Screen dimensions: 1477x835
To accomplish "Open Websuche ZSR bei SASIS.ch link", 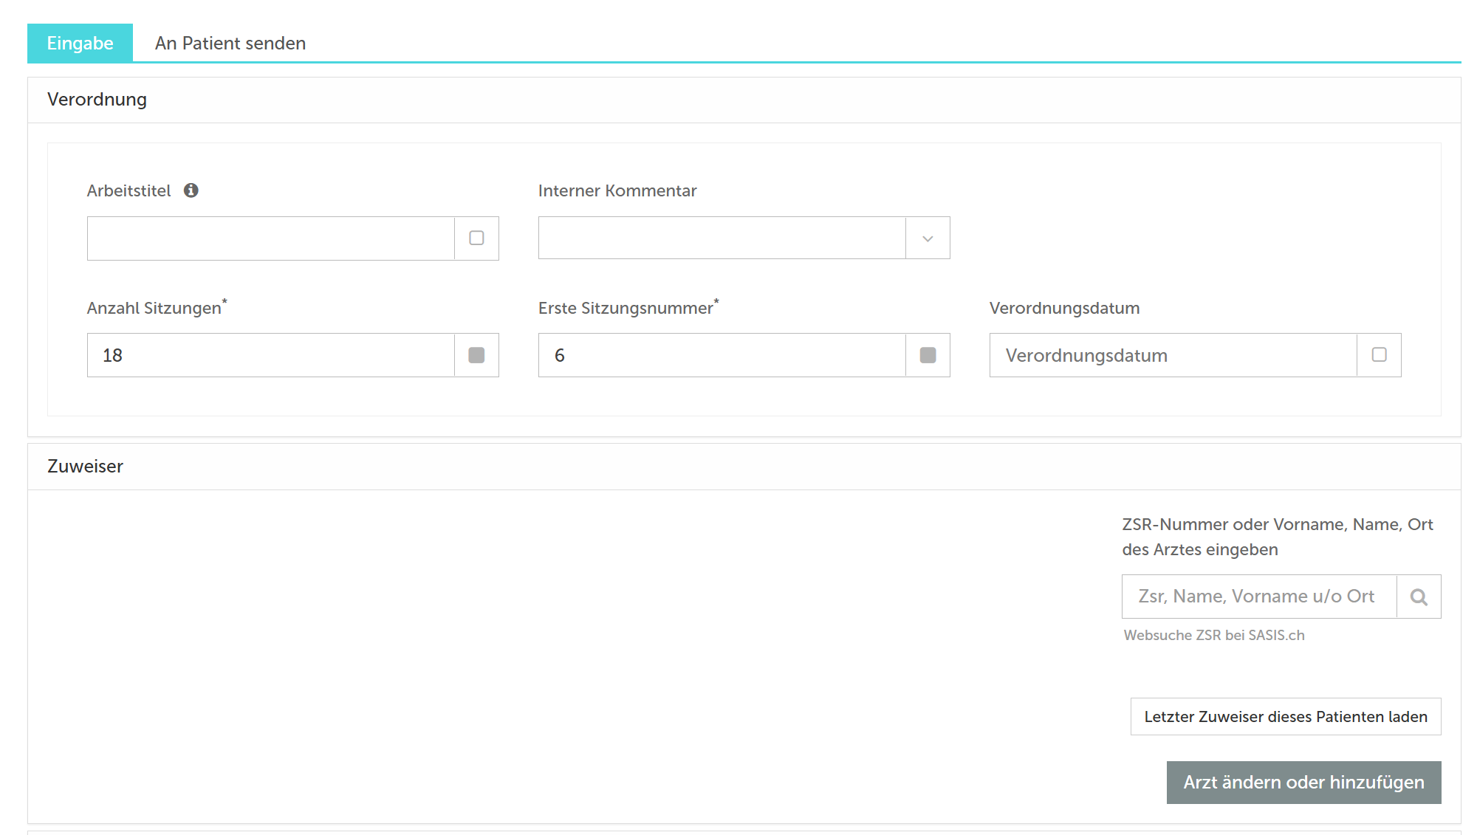I will pyautogui.click(x=1213, y=635).
